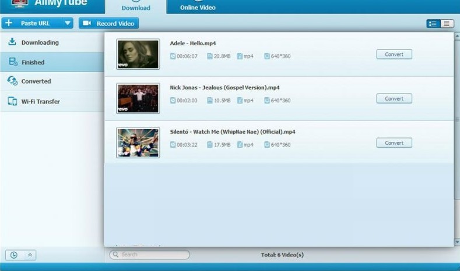Click the Search input field

[150, 254]
